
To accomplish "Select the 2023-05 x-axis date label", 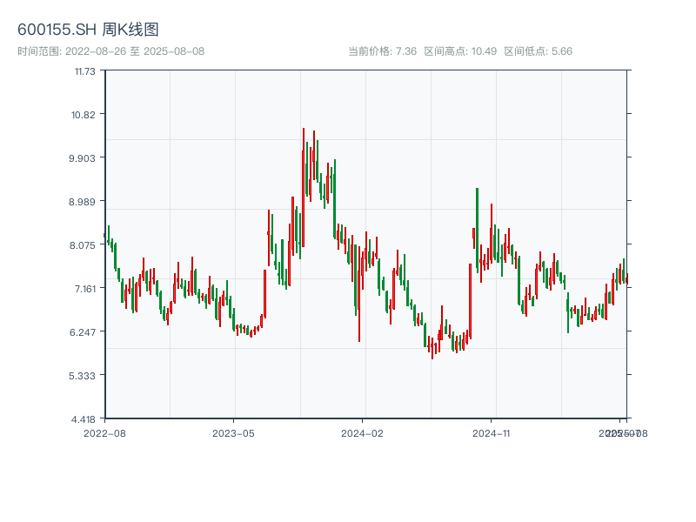I will click(x=234, y=432).
